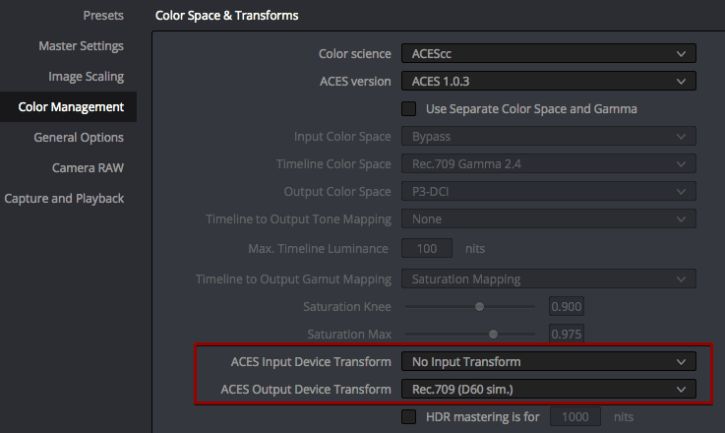Image resolution: width=725 pixels, height=433 pixels.
Task: Open Image Scaling settings
Action: click(x=86, y=77)
